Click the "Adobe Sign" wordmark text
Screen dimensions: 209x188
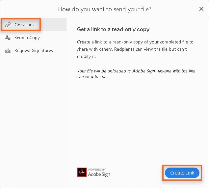tap(99, 175)
